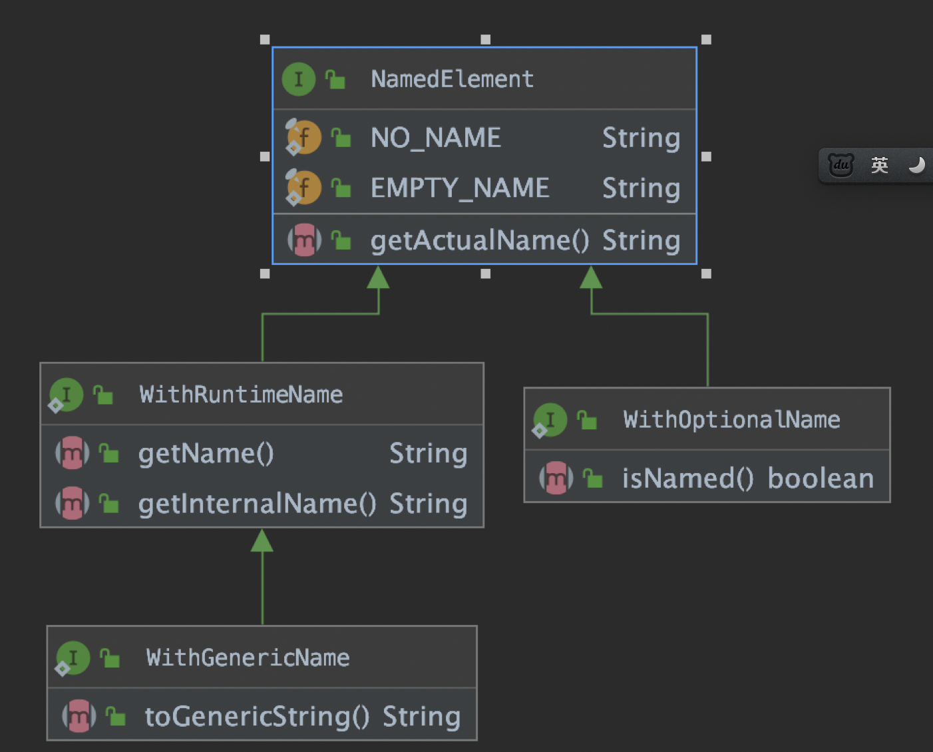Click the getActualName() method icon
This screenshot has width=933, height=752.
304,240
